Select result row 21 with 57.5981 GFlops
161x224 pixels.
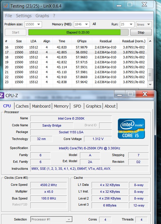click(x=75, y=72)
